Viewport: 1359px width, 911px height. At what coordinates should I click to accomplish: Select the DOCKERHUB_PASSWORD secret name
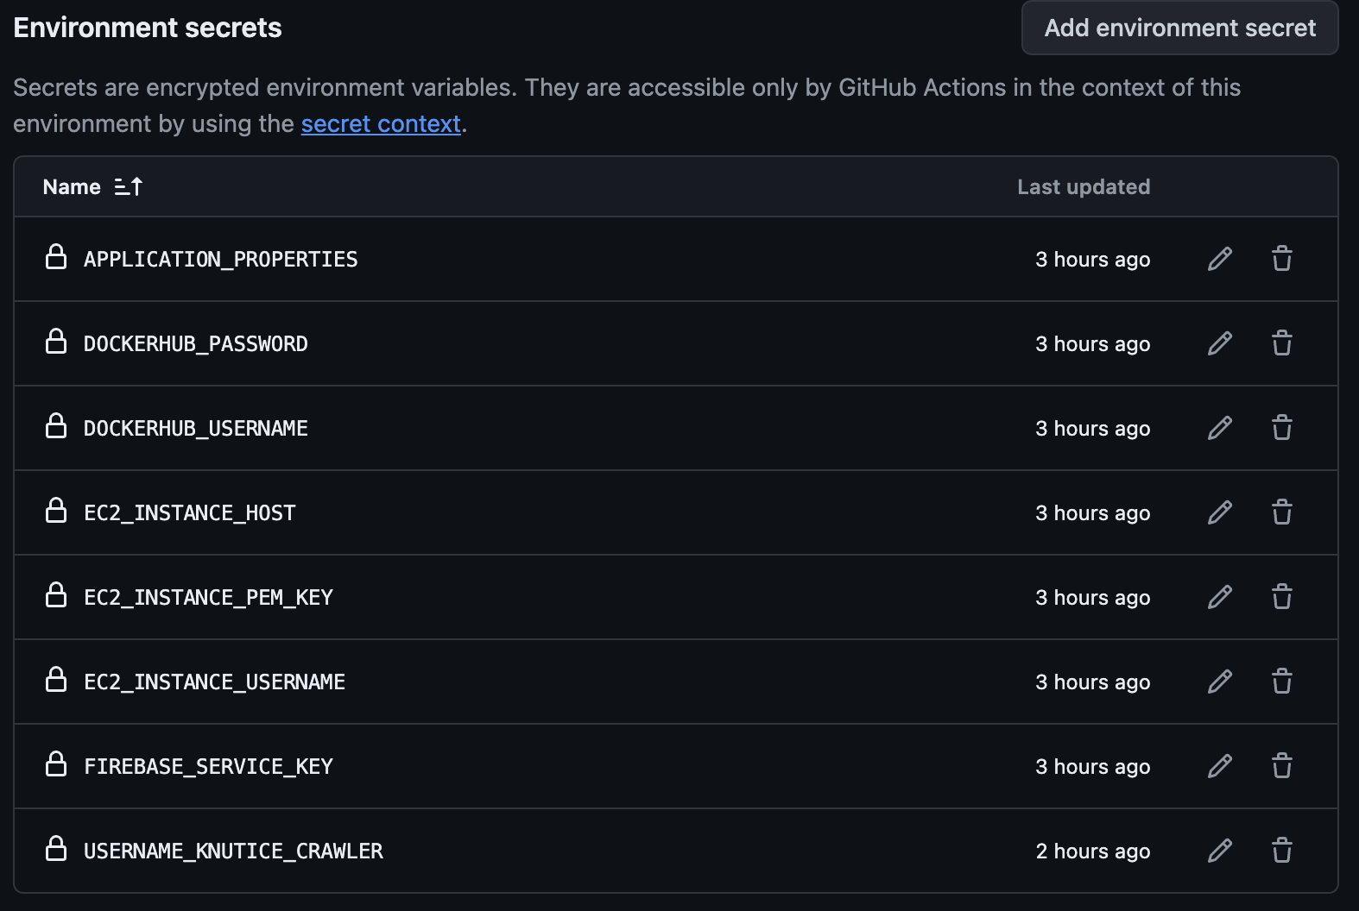coord(195,344)
